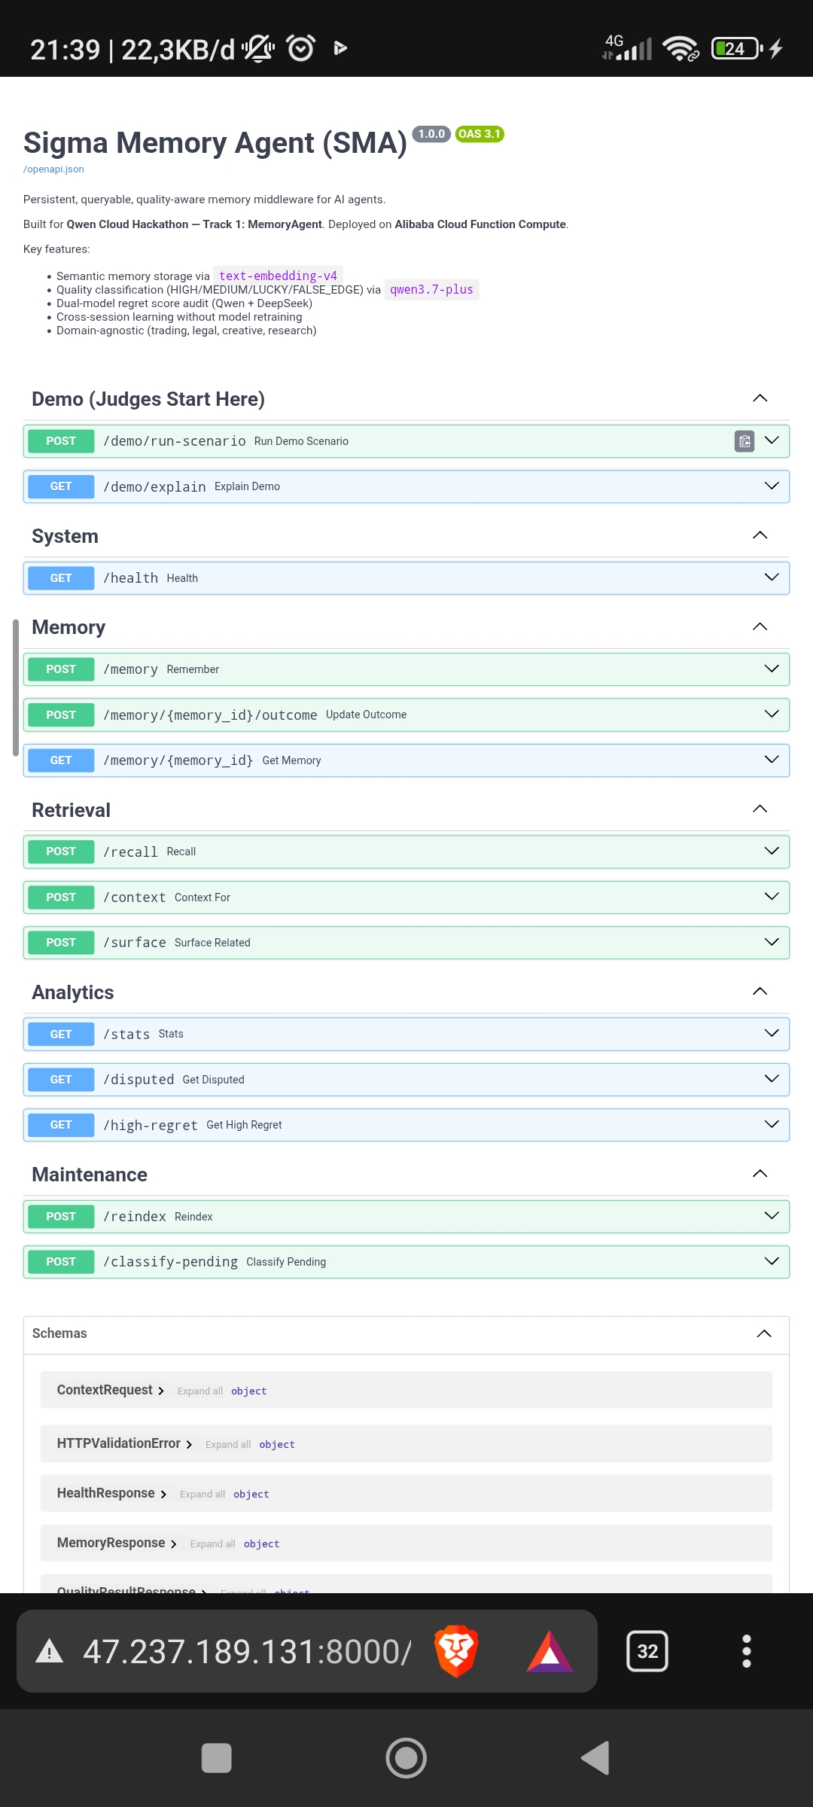Expand the Update Outcome endpoint chevron
This screenshot has height=1807, width=813.
[x=772, y=714]
